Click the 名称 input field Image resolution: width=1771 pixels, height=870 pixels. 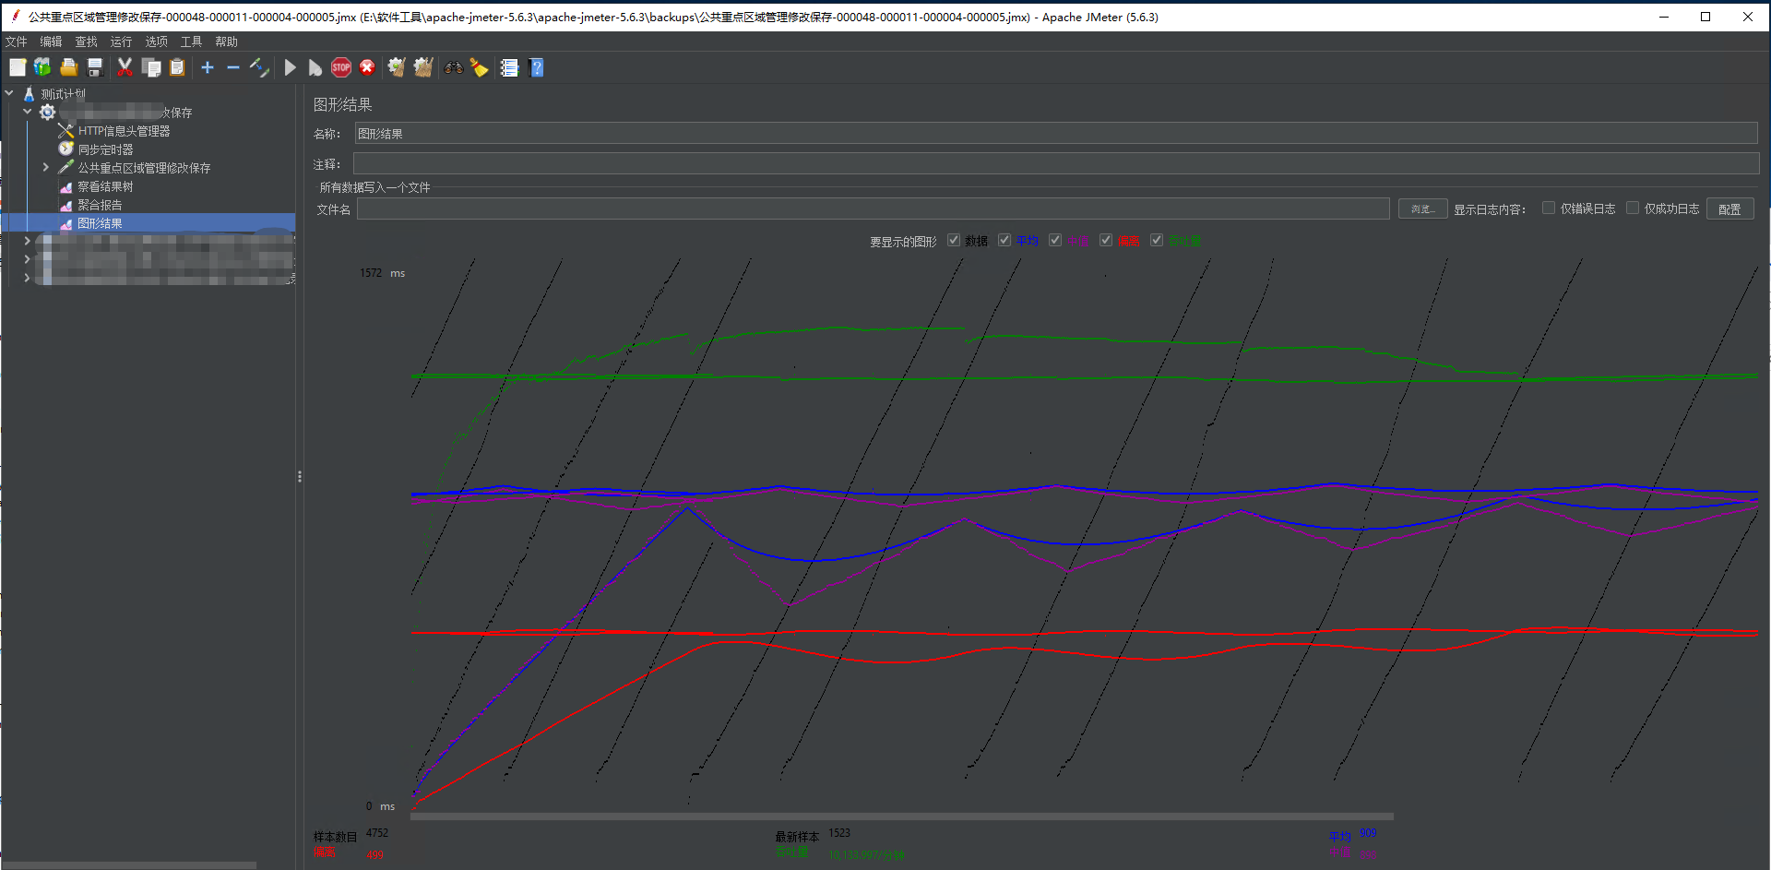tap(1056, 134)
